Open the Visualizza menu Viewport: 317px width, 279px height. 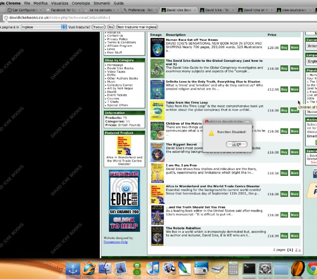coord(59,3)
